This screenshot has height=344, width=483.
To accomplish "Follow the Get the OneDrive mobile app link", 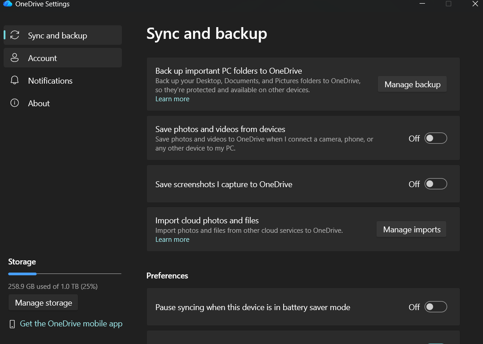I will [x=71, y=324].
